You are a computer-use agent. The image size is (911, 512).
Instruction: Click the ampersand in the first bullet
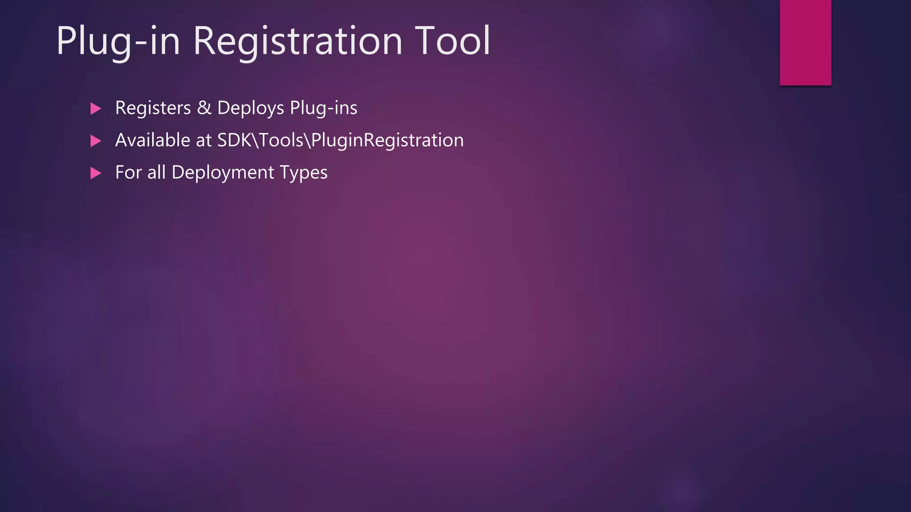[204, 108]
